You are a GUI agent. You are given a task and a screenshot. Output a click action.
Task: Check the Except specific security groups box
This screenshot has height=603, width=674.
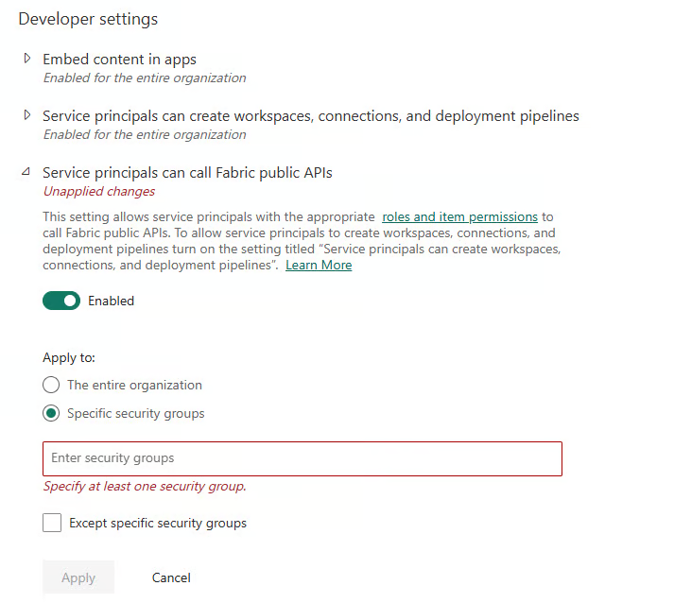[x=52, y=523]
